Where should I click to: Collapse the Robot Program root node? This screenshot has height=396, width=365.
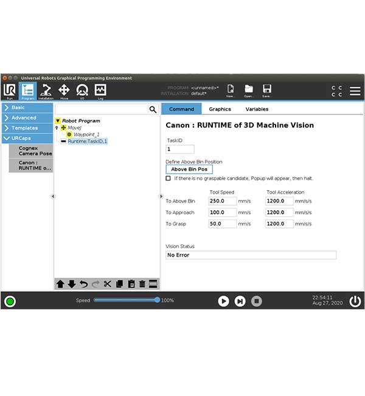(x=58, y=121)
